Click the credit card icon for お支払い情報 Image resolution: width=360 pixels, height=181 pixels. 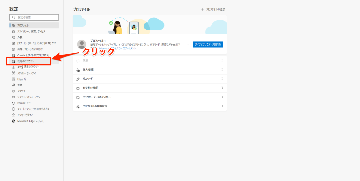[78, 88]
